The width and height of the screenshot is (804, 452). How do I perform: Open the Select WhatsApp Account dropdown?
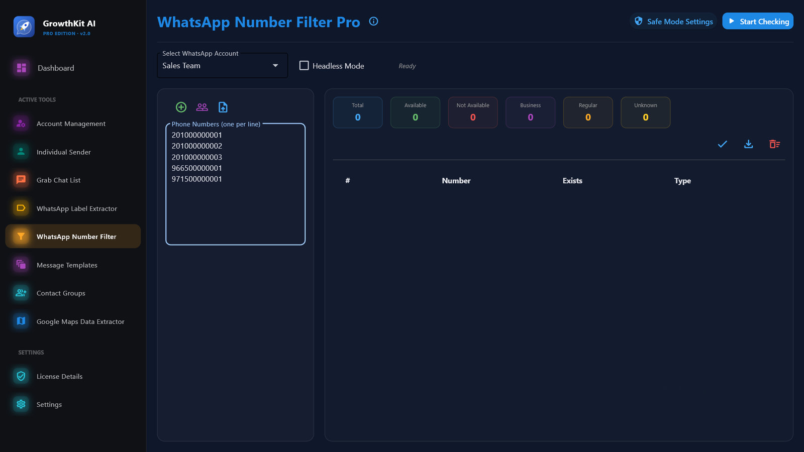click(x=223, y=65)
